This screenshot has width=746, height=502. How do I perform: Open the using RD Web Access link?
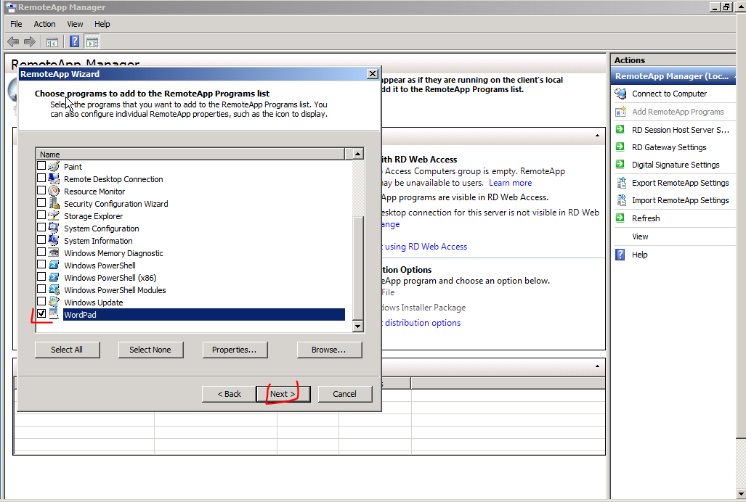tap(426, 247)
